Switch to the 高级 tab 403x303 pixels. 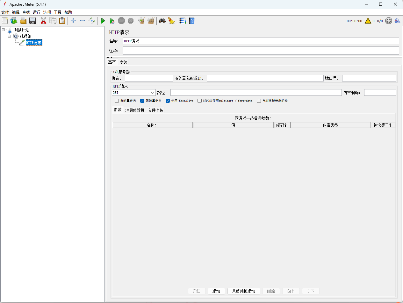[x=123, y=62]
